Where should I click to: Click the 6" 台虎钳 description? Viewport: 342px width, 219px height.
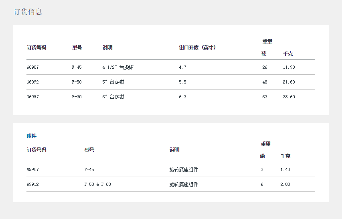click(x=113, y=97)
